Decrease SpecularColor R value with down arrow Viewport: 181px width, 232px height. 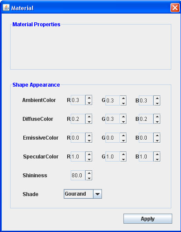pos(89,159)
